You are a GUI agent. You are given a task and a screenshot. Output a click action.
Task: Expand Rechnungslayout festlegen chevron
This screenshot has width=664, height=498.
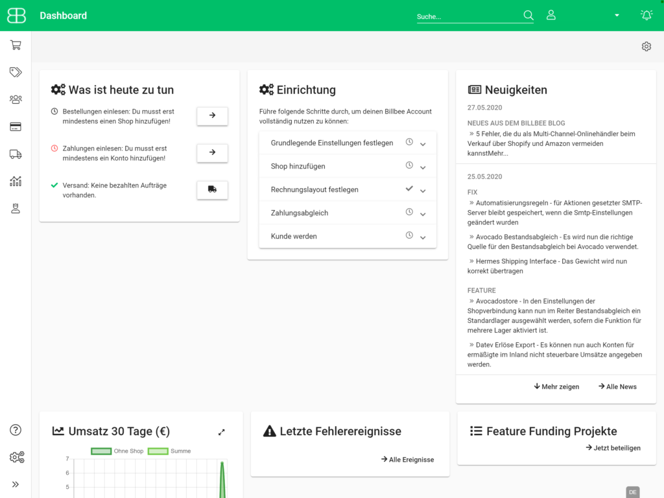click(x=423, y=191)
